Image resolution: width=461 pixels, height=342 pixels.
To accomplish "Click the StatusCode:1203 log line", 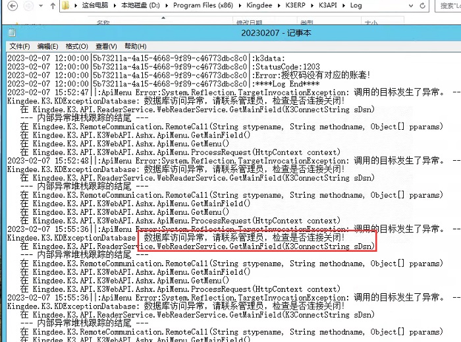I will [x=163, y=67].
